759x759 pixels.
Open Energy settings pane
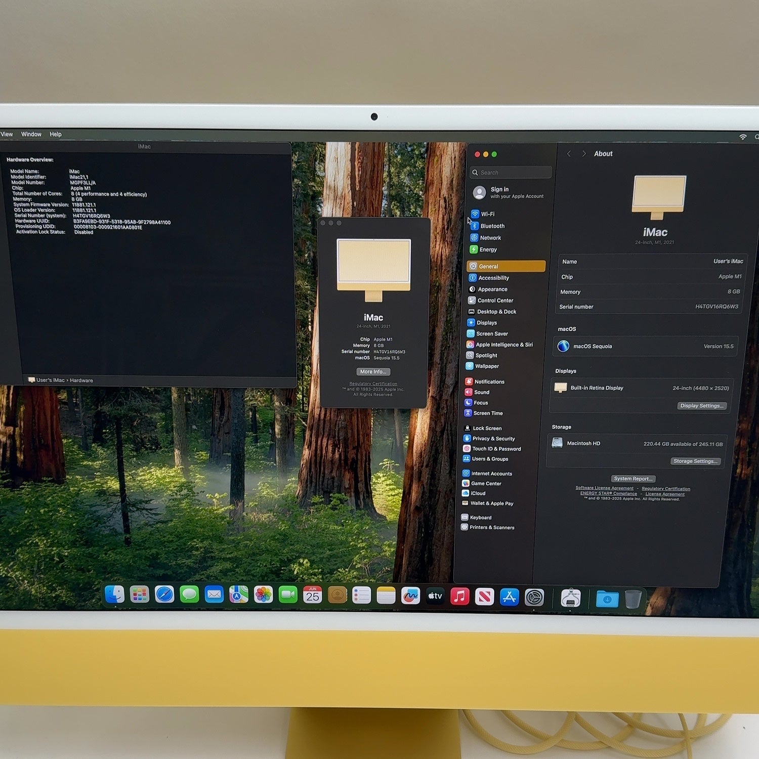tap(506, 249)
